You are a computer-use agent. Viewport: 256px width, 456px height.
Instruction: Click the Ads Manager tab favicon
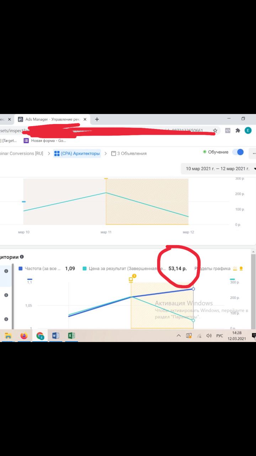[x=21, y=119]
